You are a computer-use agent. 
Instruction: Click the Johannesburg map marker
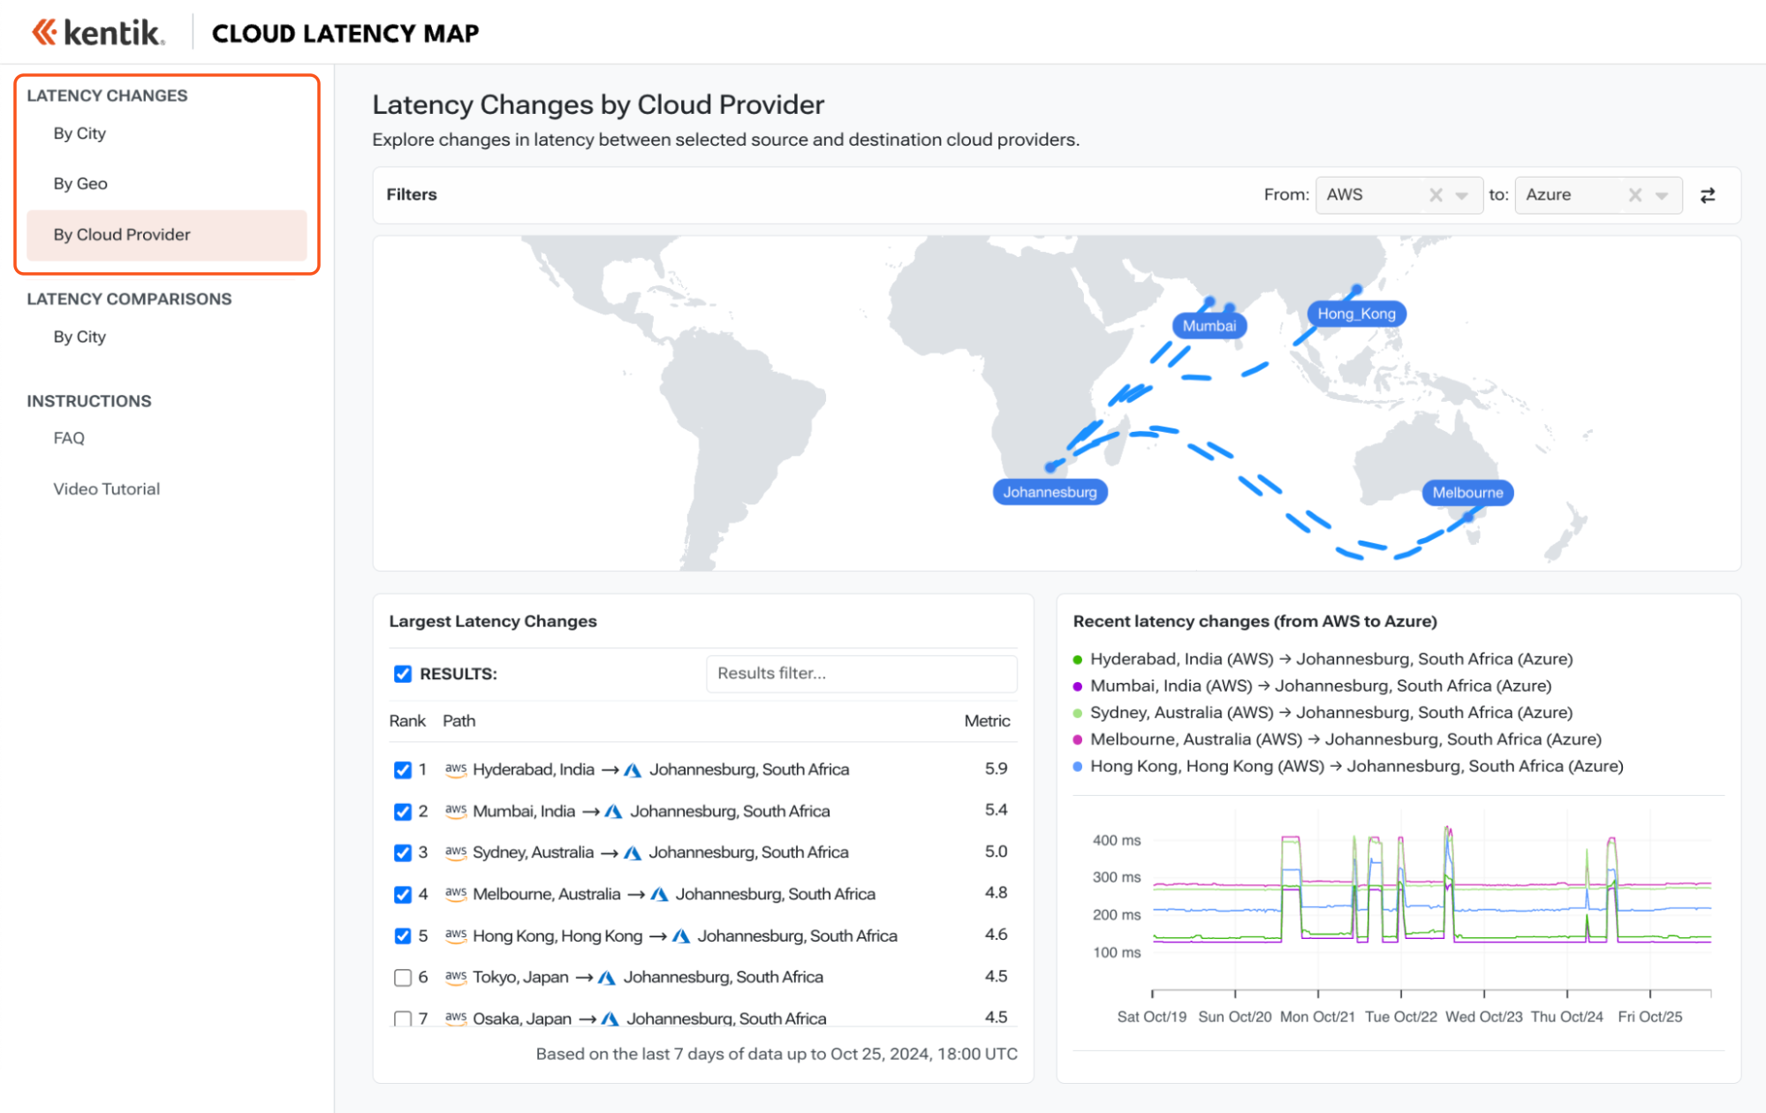[1050, 492]
